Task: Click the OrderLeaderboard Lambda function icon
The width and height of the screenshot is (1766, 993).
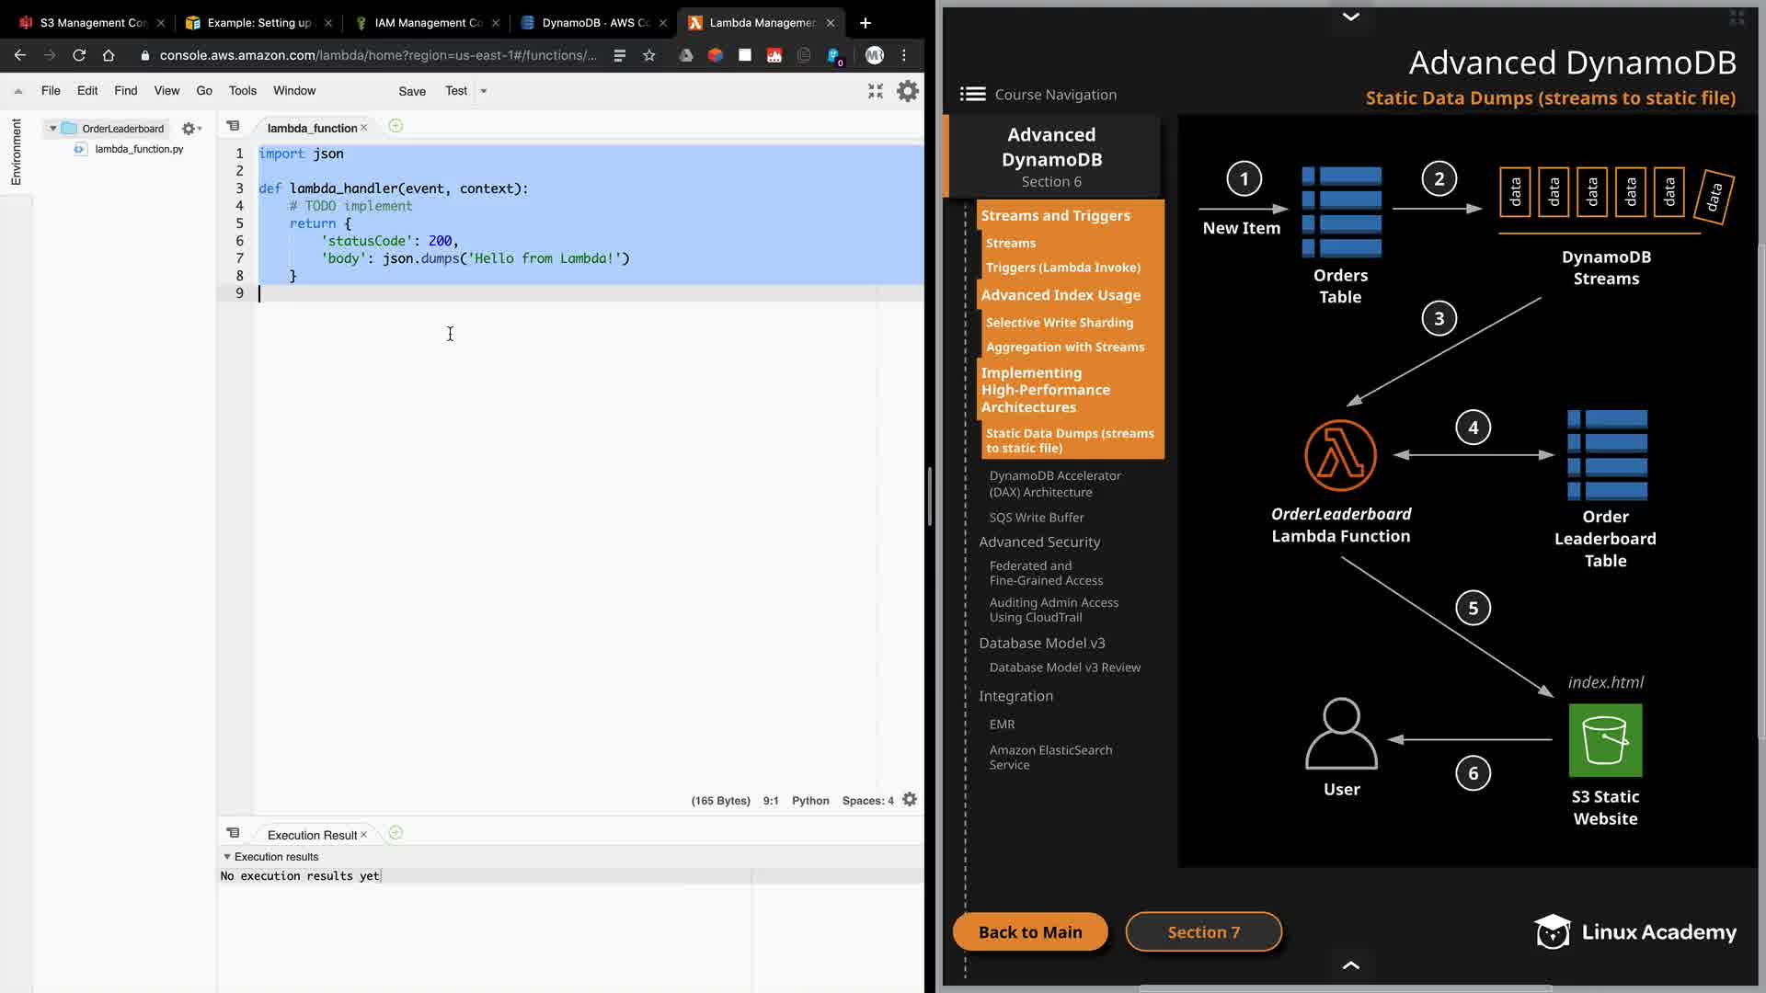Action: pos(1340,456)
